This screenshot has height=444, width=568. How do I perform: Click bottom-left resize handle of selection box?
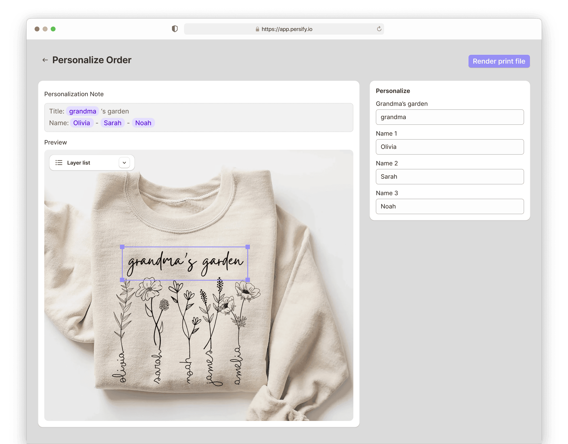point(122,280)
